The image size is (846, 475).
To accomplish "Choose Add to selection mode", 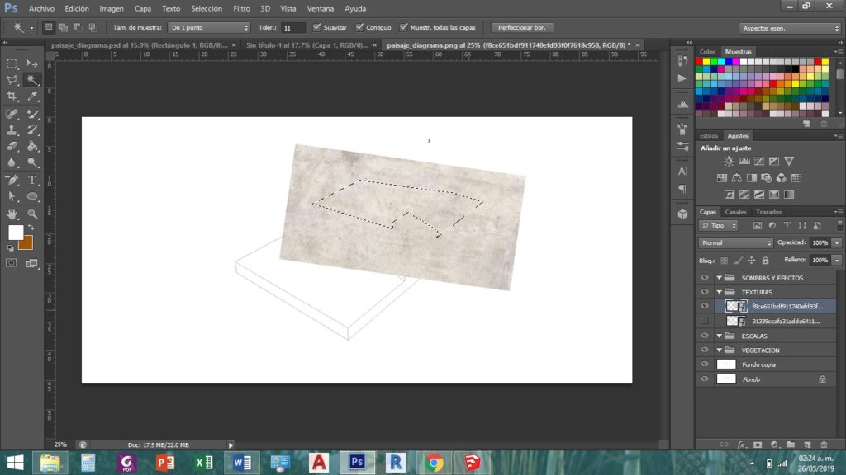I will [63, 27].
